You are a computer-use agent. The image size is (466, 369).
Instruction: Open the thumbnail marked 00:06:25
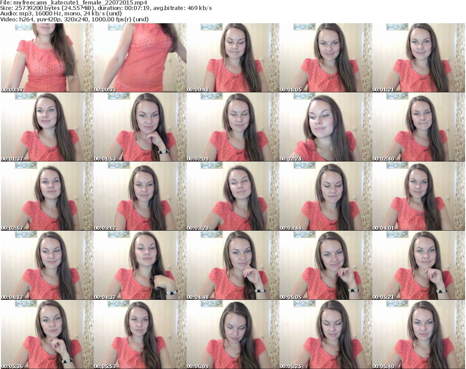click(325, 334)
